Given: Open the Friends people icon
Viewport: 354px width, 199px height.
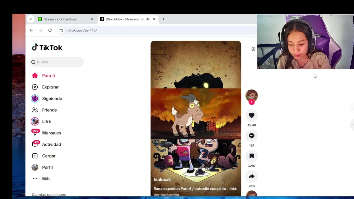Looking at the screenshot, I should 35,110.
